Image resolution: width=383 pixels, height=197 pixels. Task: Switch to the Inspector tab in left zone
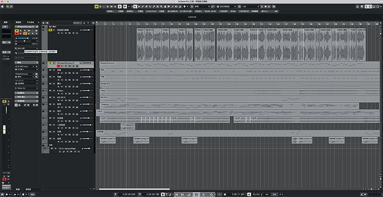tap(19, 22)
